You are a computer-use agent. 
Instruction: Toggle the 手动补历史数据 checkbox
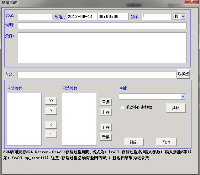(x=122, y=107)
